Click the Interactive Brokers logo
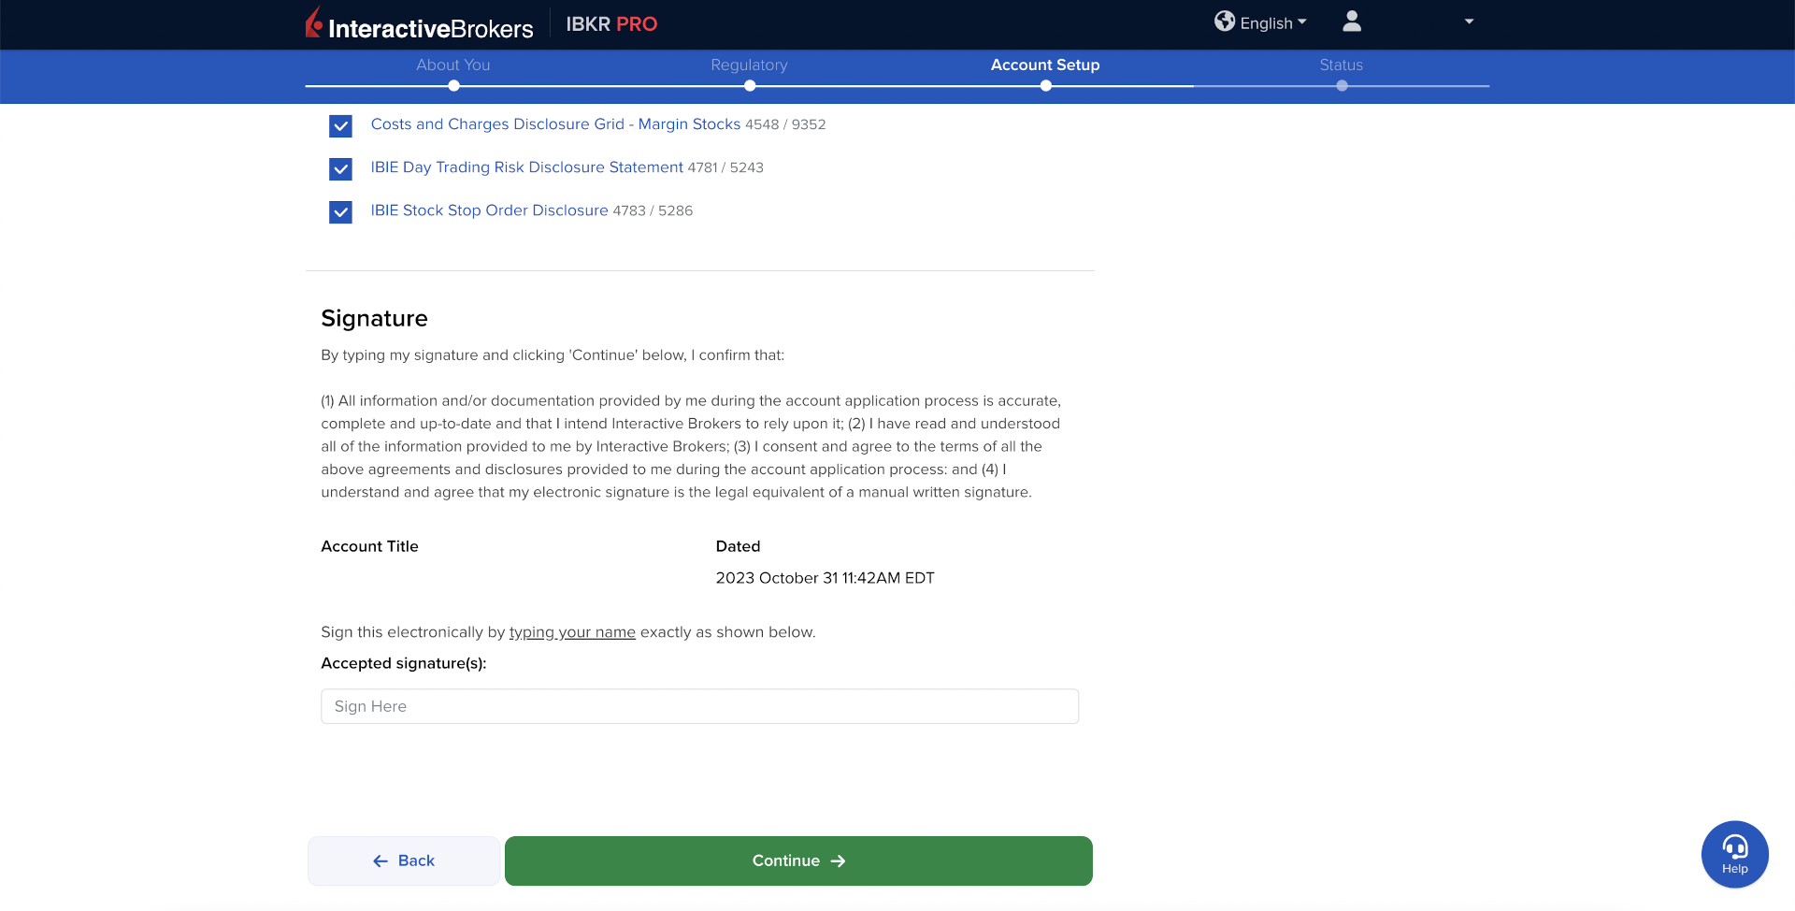The width and height of the screenshot is (1795, 911). click(419, 24)
